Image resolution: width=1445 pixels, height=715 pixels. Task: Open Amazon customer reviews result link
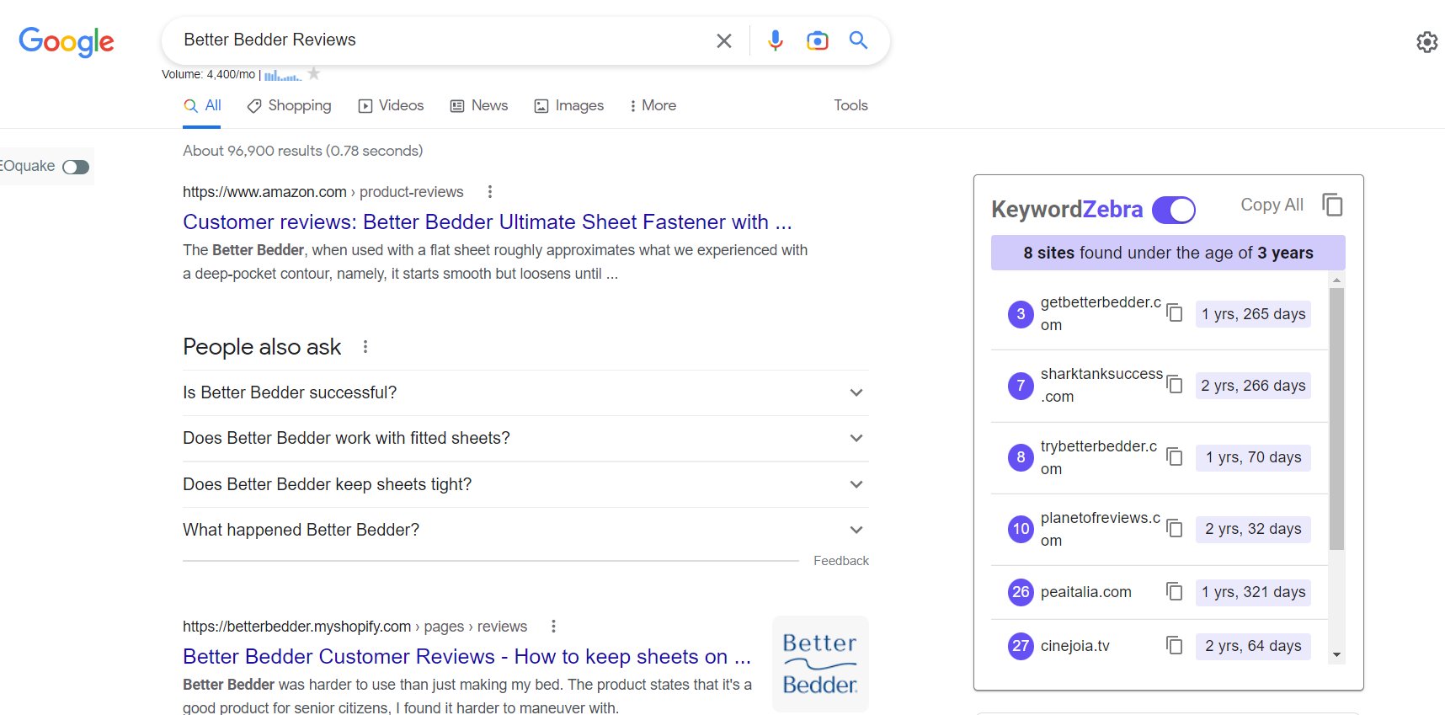(x=487, y=221)
